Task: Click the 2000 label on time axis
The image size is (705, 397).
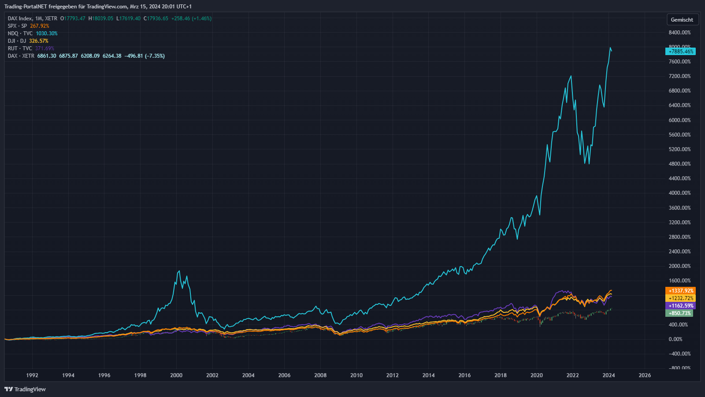Action: click(176, 375)
